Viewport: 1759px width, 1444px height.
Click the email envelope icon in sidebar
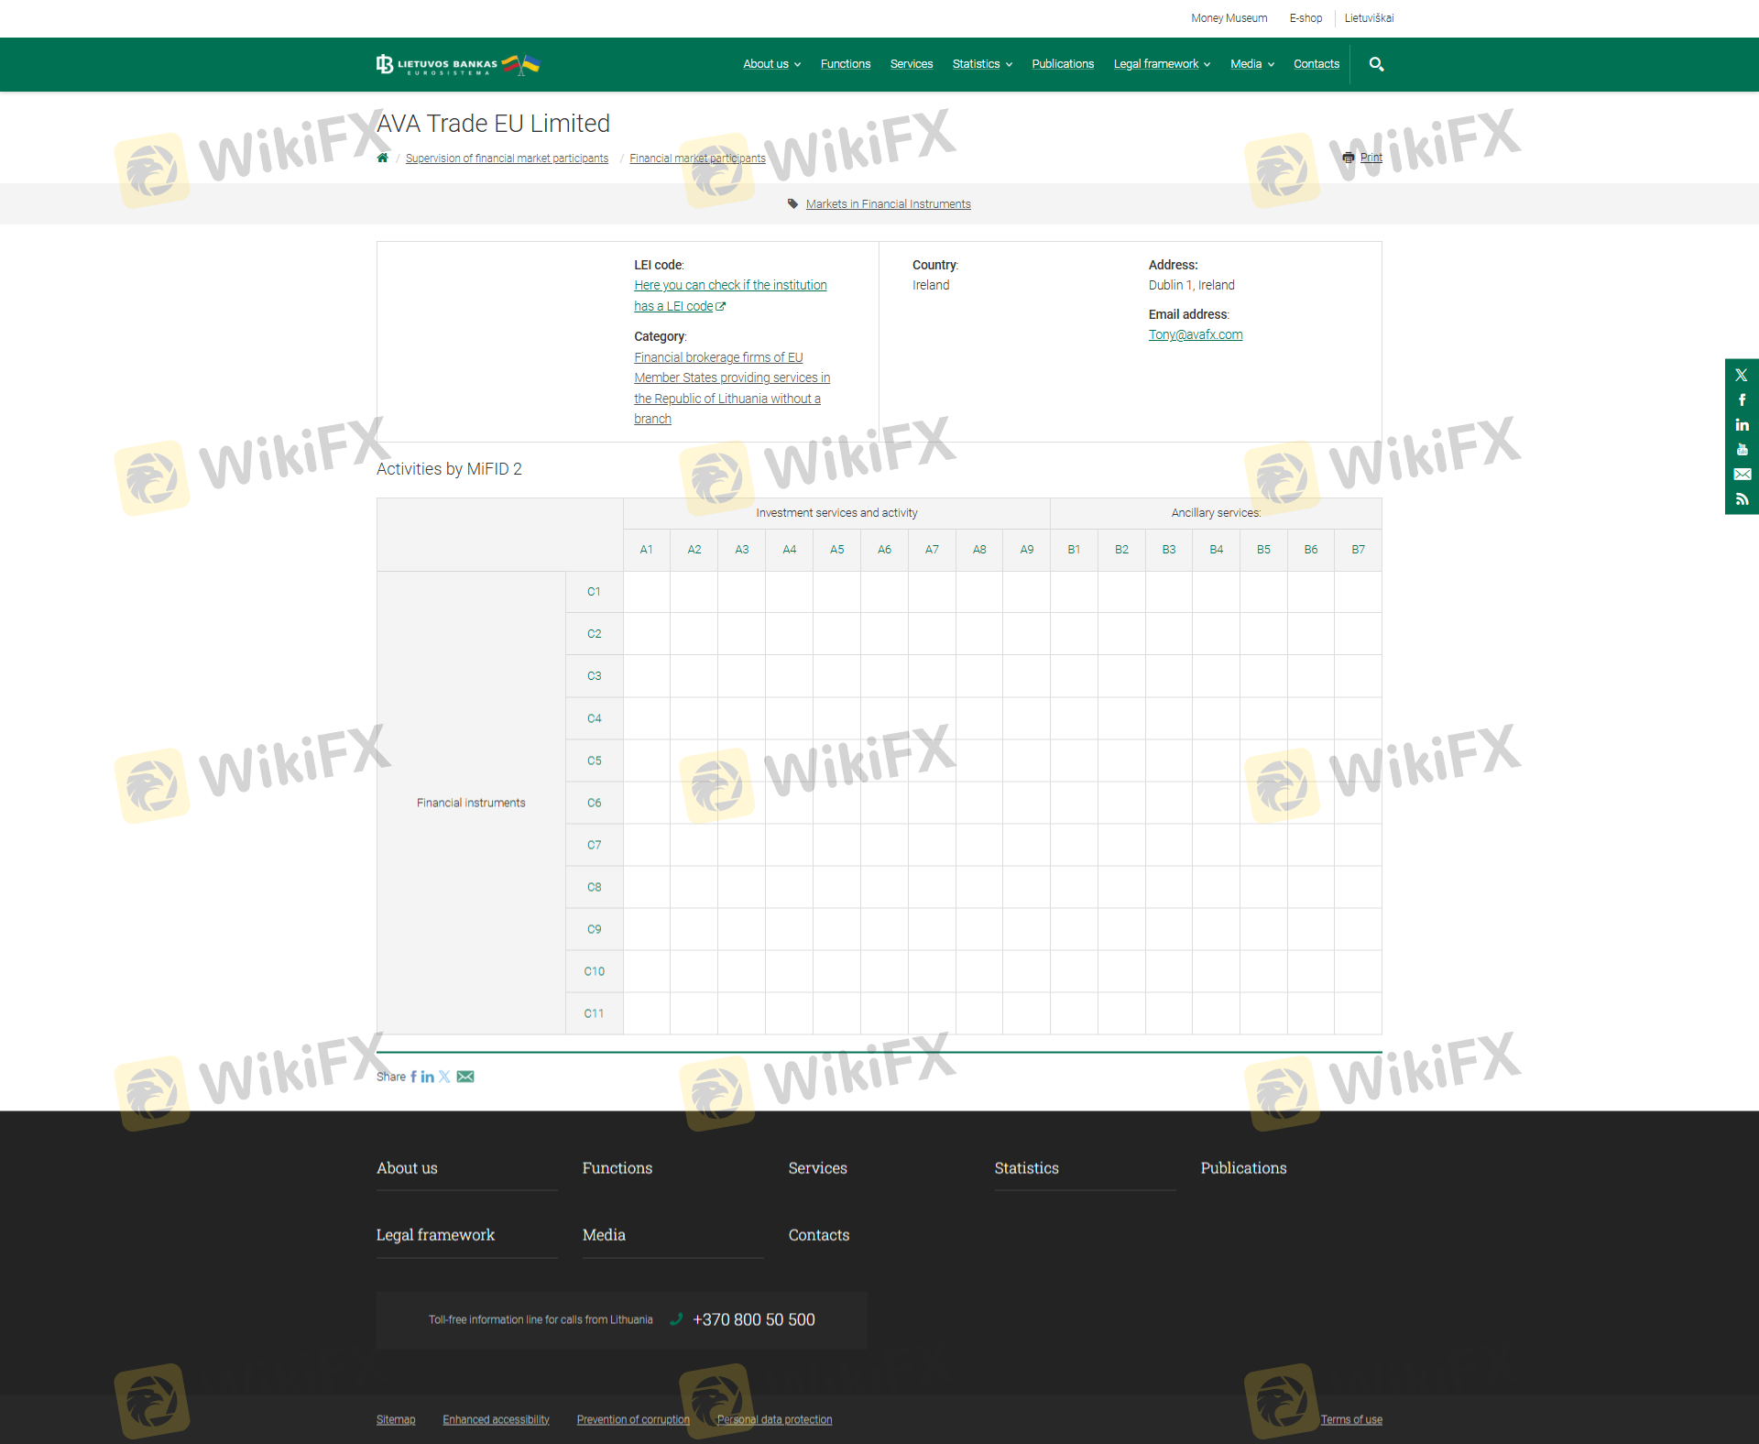1742,475
